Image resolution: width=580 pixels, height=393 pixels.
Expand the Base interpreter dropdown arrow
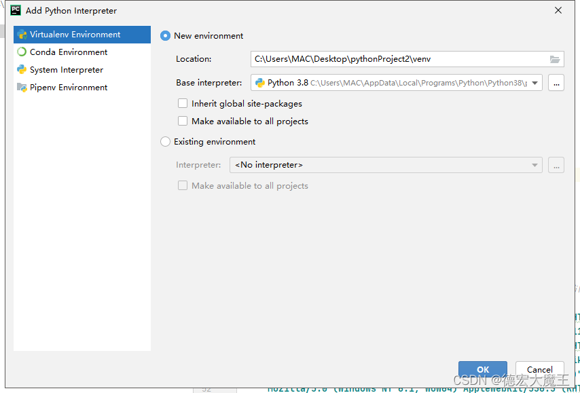click(x=535, y=83)
